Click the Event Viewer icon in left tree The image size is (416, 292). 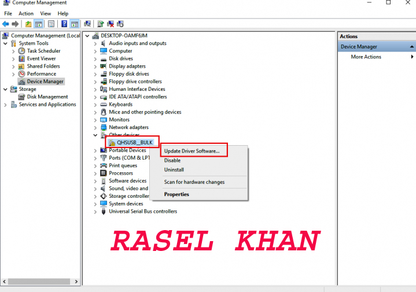pyautogui.click(x=21, y=58)
